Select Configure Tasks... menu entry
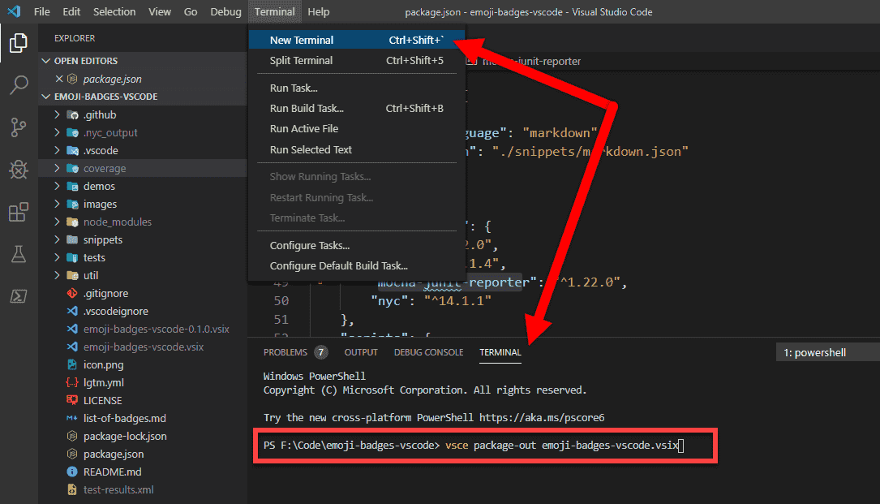Image resolution: width=880 pixels, height=504 pixels. coord(357,246)
